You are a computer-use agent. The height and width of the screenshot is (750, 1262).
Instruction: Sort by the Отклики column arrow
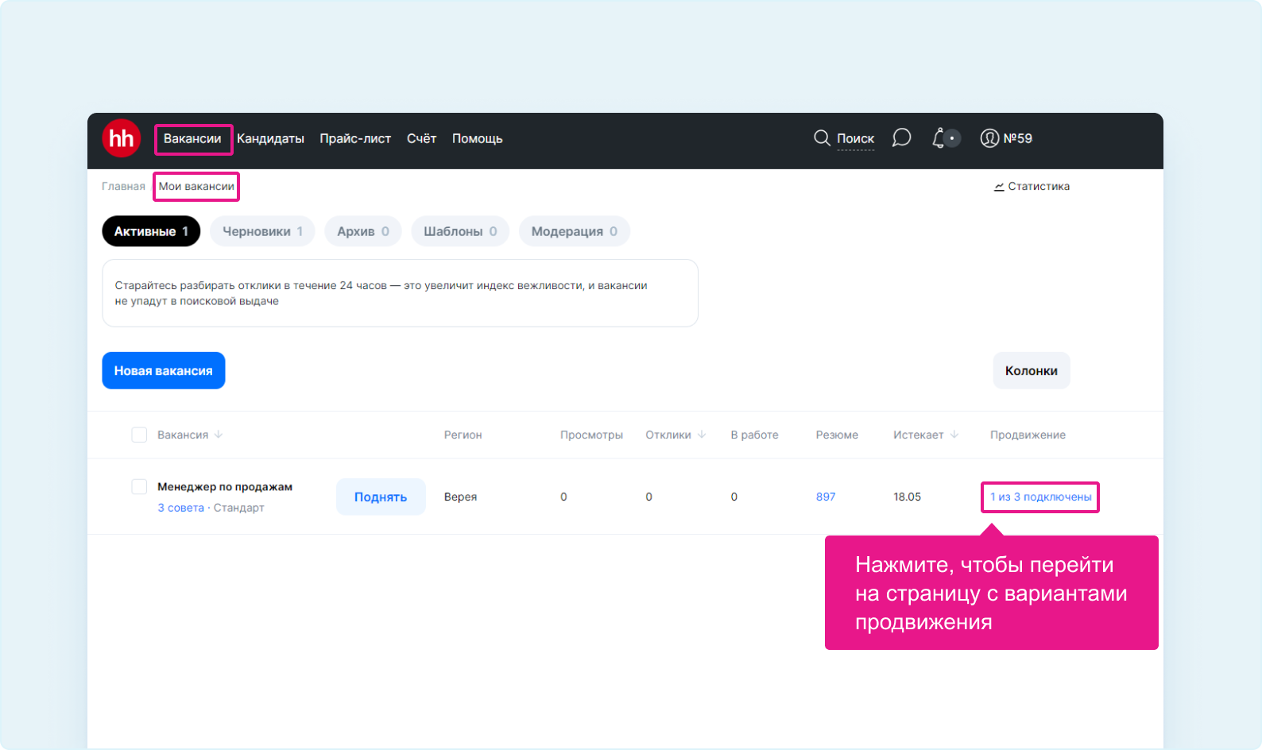(702, 435)
